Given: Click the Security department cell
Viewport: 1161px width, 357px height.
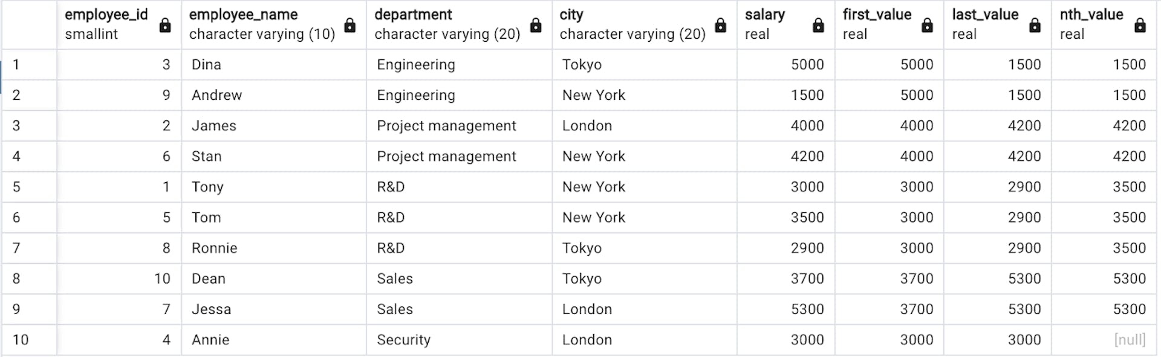Looking at the screenshot, I should tap(458, 340).
